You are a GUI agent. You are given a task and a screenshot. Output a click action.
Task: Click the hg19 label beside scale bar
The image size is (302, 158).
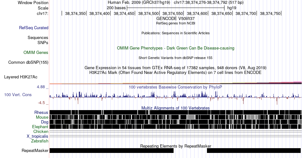tap(232, 8)
